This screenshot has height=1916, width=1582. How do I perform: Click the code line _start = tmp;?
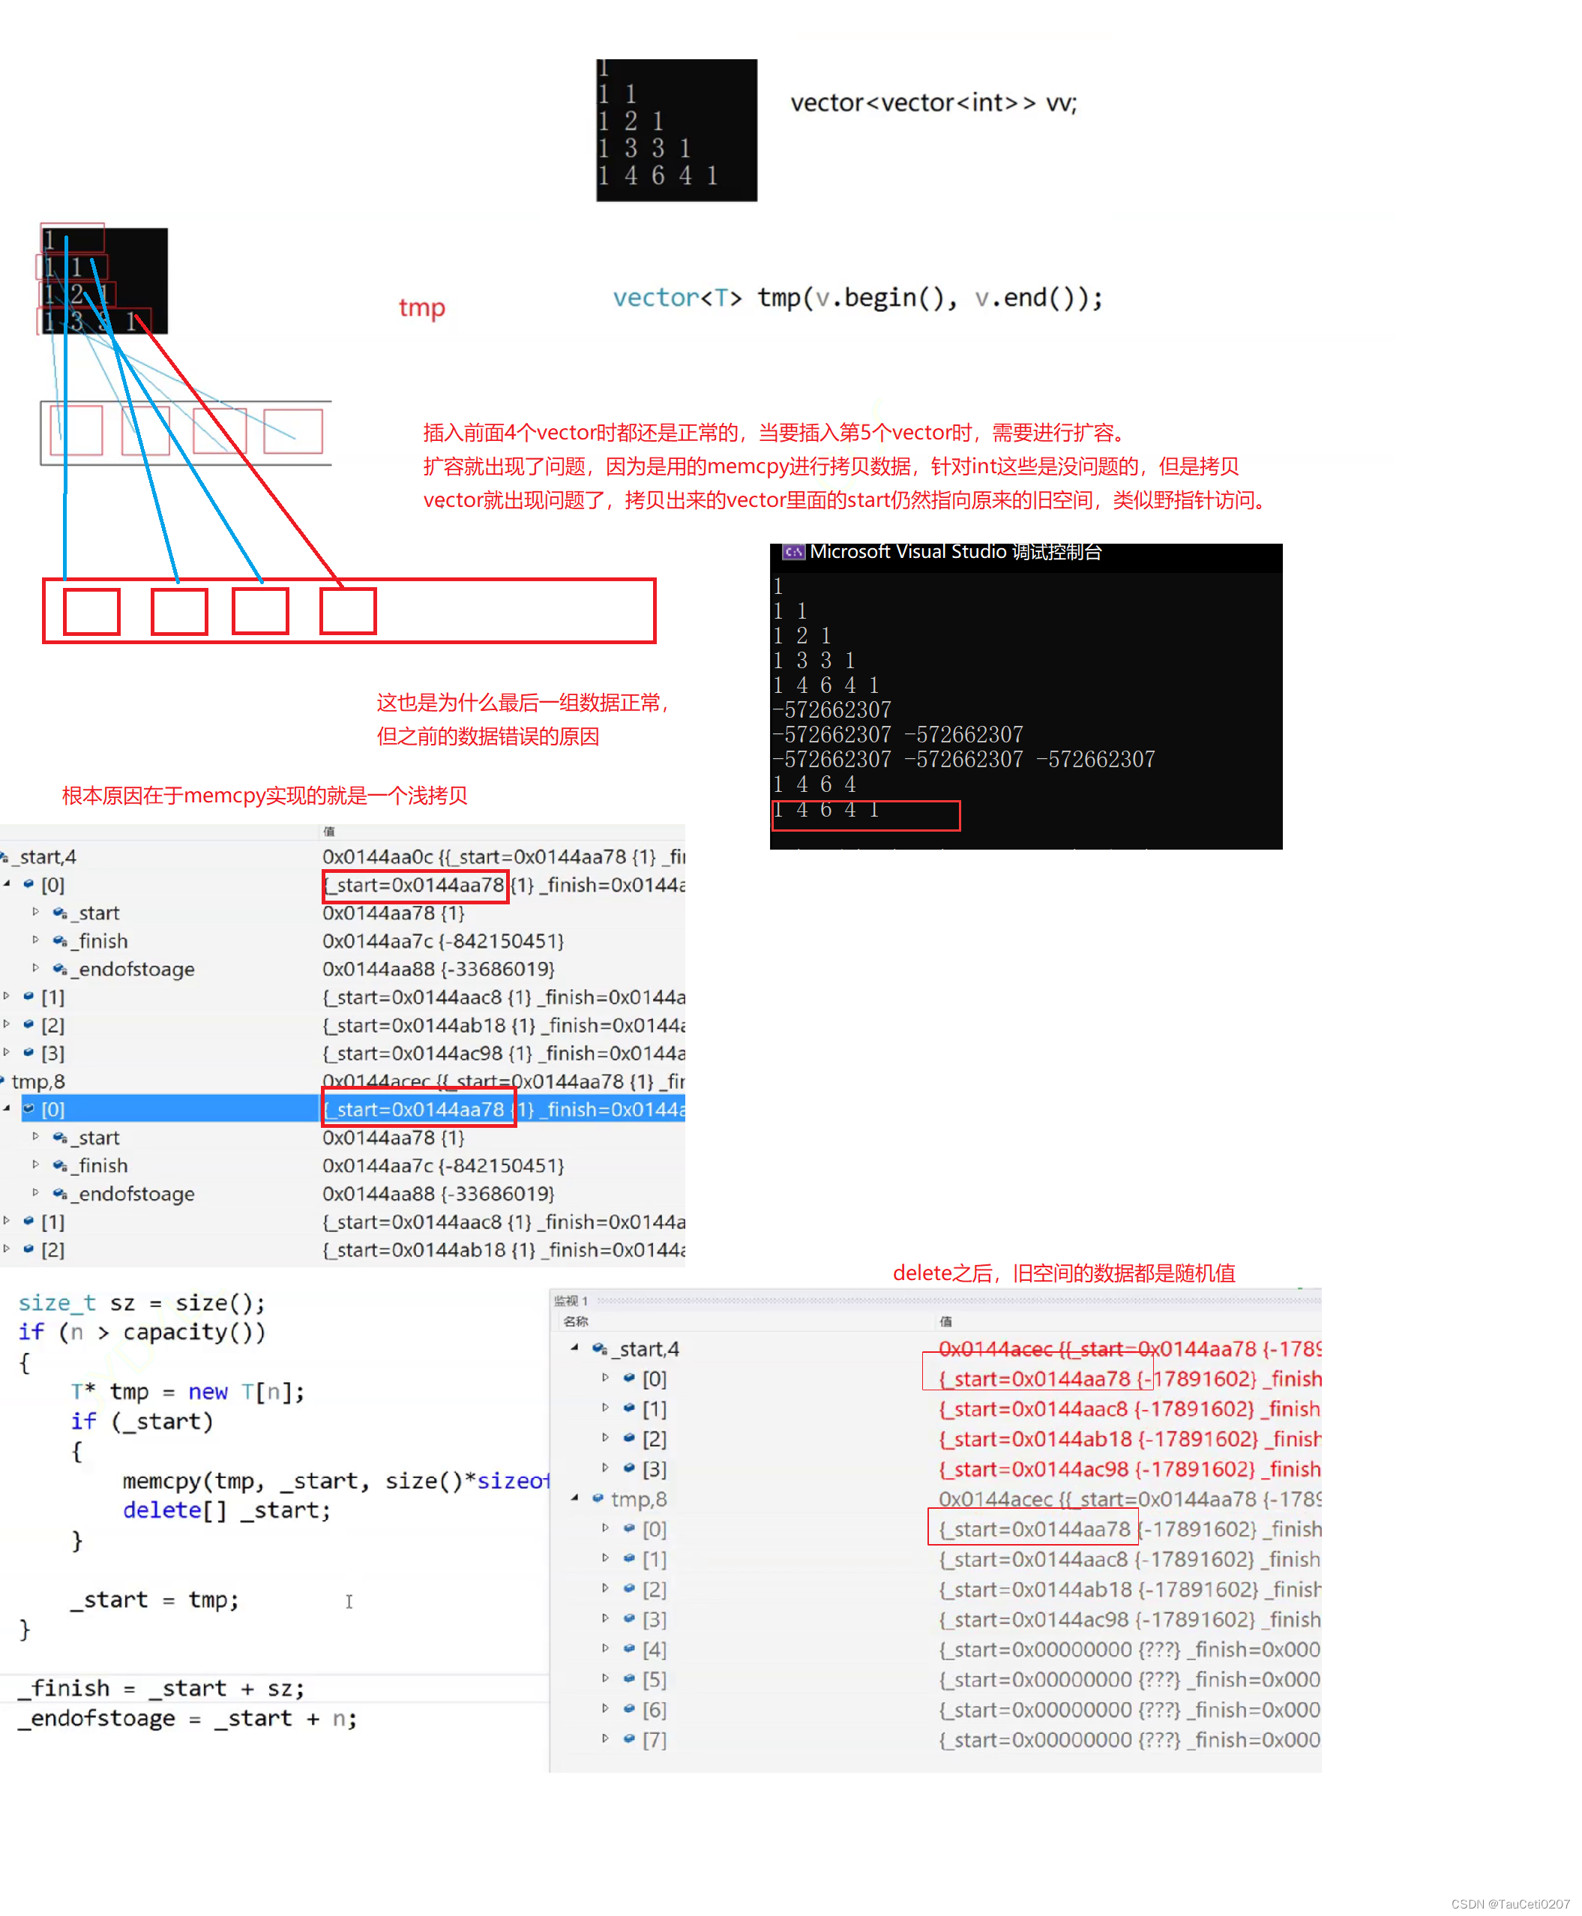click(x=155, y=1599)
